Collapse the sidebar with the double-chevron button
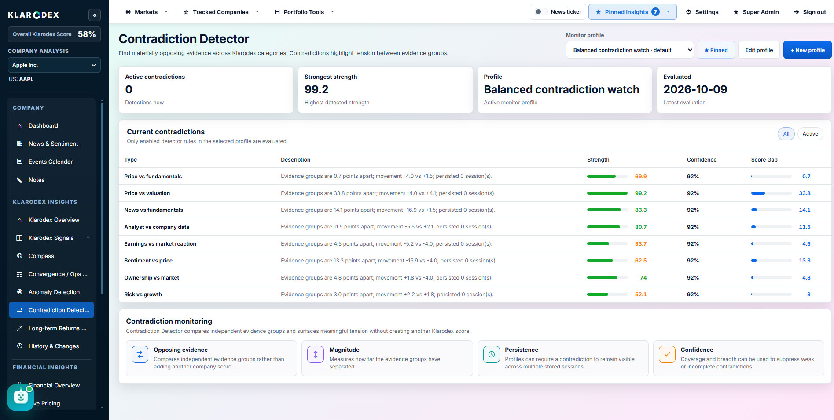Viewport: 834px width, 420px height. pyautogui.click(x=94, y=15)
